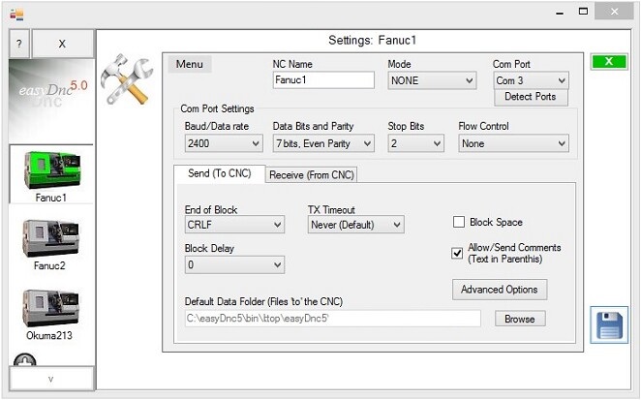Enable the Block Space checkbox

(459, 222)
